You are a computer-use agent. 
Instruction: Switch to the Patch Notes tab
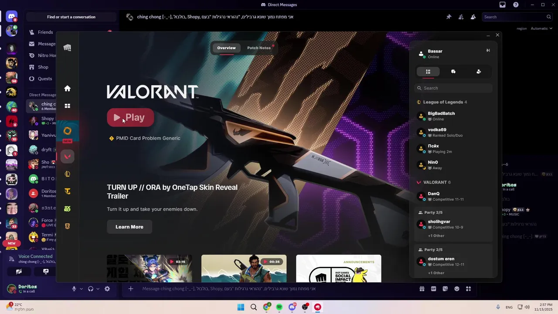[259, 48]
